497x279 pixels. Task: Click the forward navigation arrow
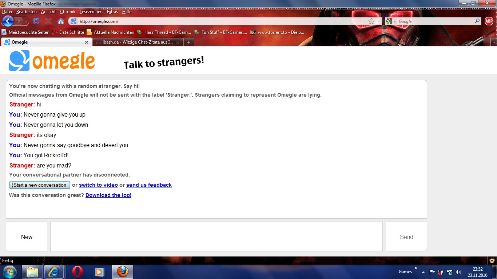point(19,21)
